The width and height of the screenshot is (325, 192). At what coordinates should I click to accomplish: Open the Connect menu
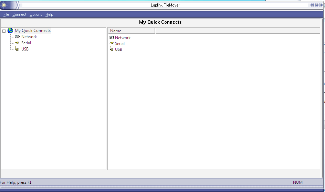pos(19,14)
